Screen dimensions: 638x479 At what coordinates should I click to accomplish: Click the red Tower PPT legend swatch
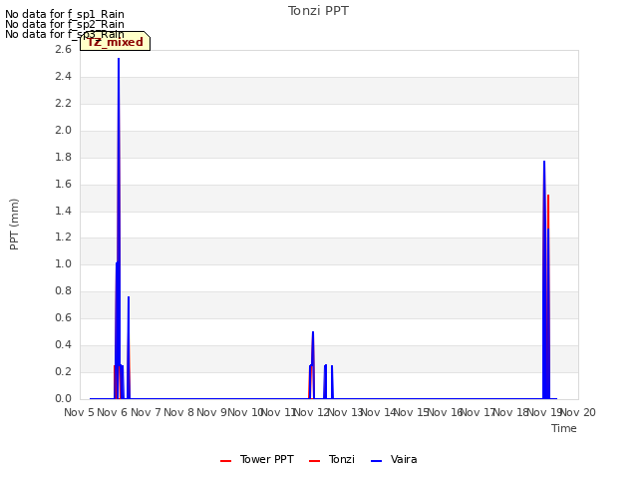point(226,461)
